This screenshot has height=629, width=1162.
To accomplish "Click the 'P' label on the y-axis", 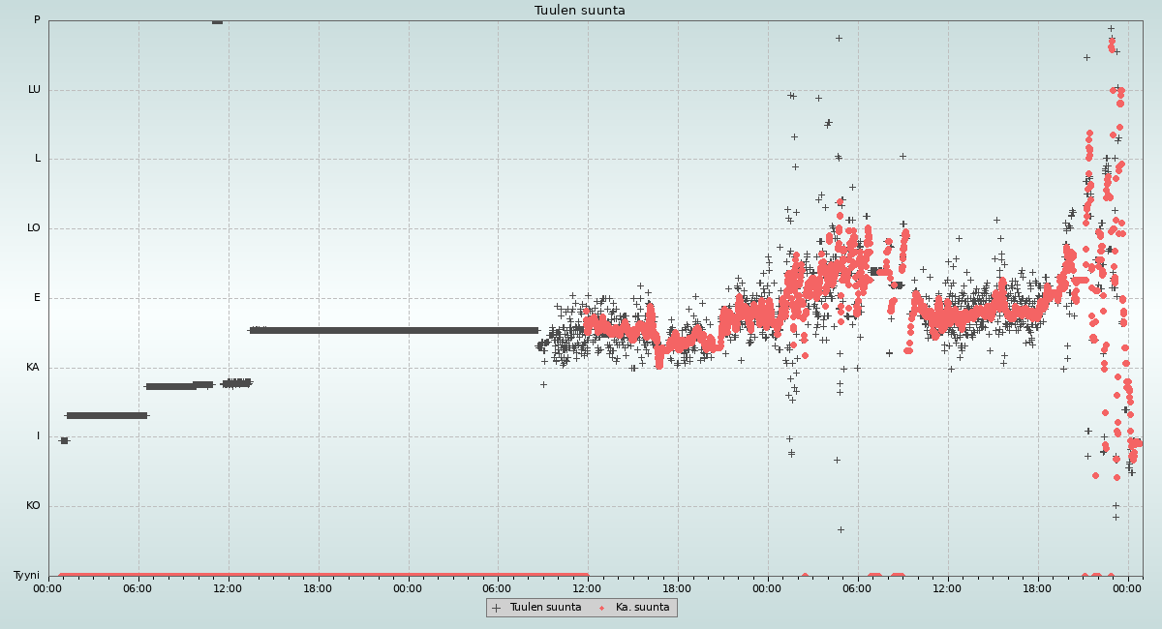I will (x=37, y=20).
